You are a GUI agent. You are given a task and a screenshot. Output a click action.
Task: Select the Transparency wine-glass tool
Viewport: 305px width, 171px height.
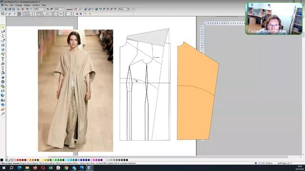tap(3, 68)
